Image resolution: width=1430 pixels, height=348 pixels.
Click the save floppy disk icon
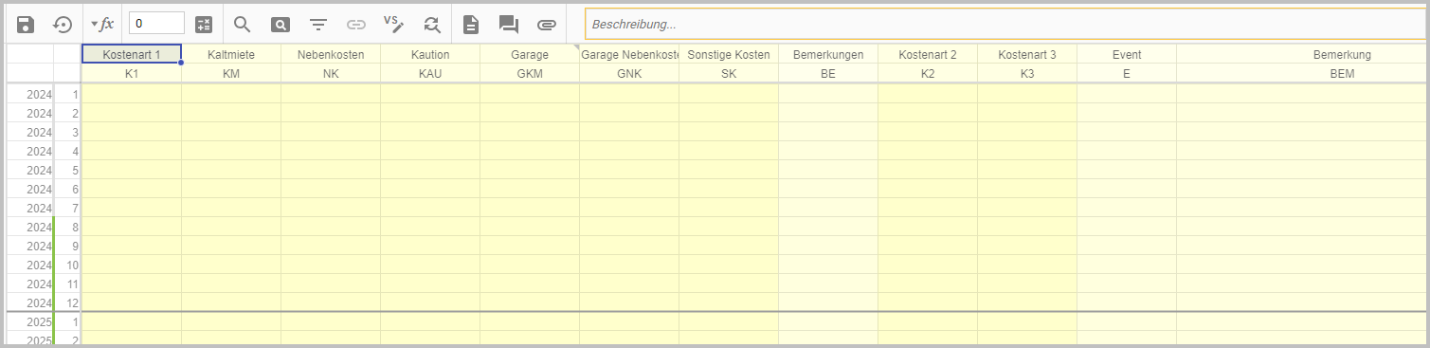coord(27,25)
